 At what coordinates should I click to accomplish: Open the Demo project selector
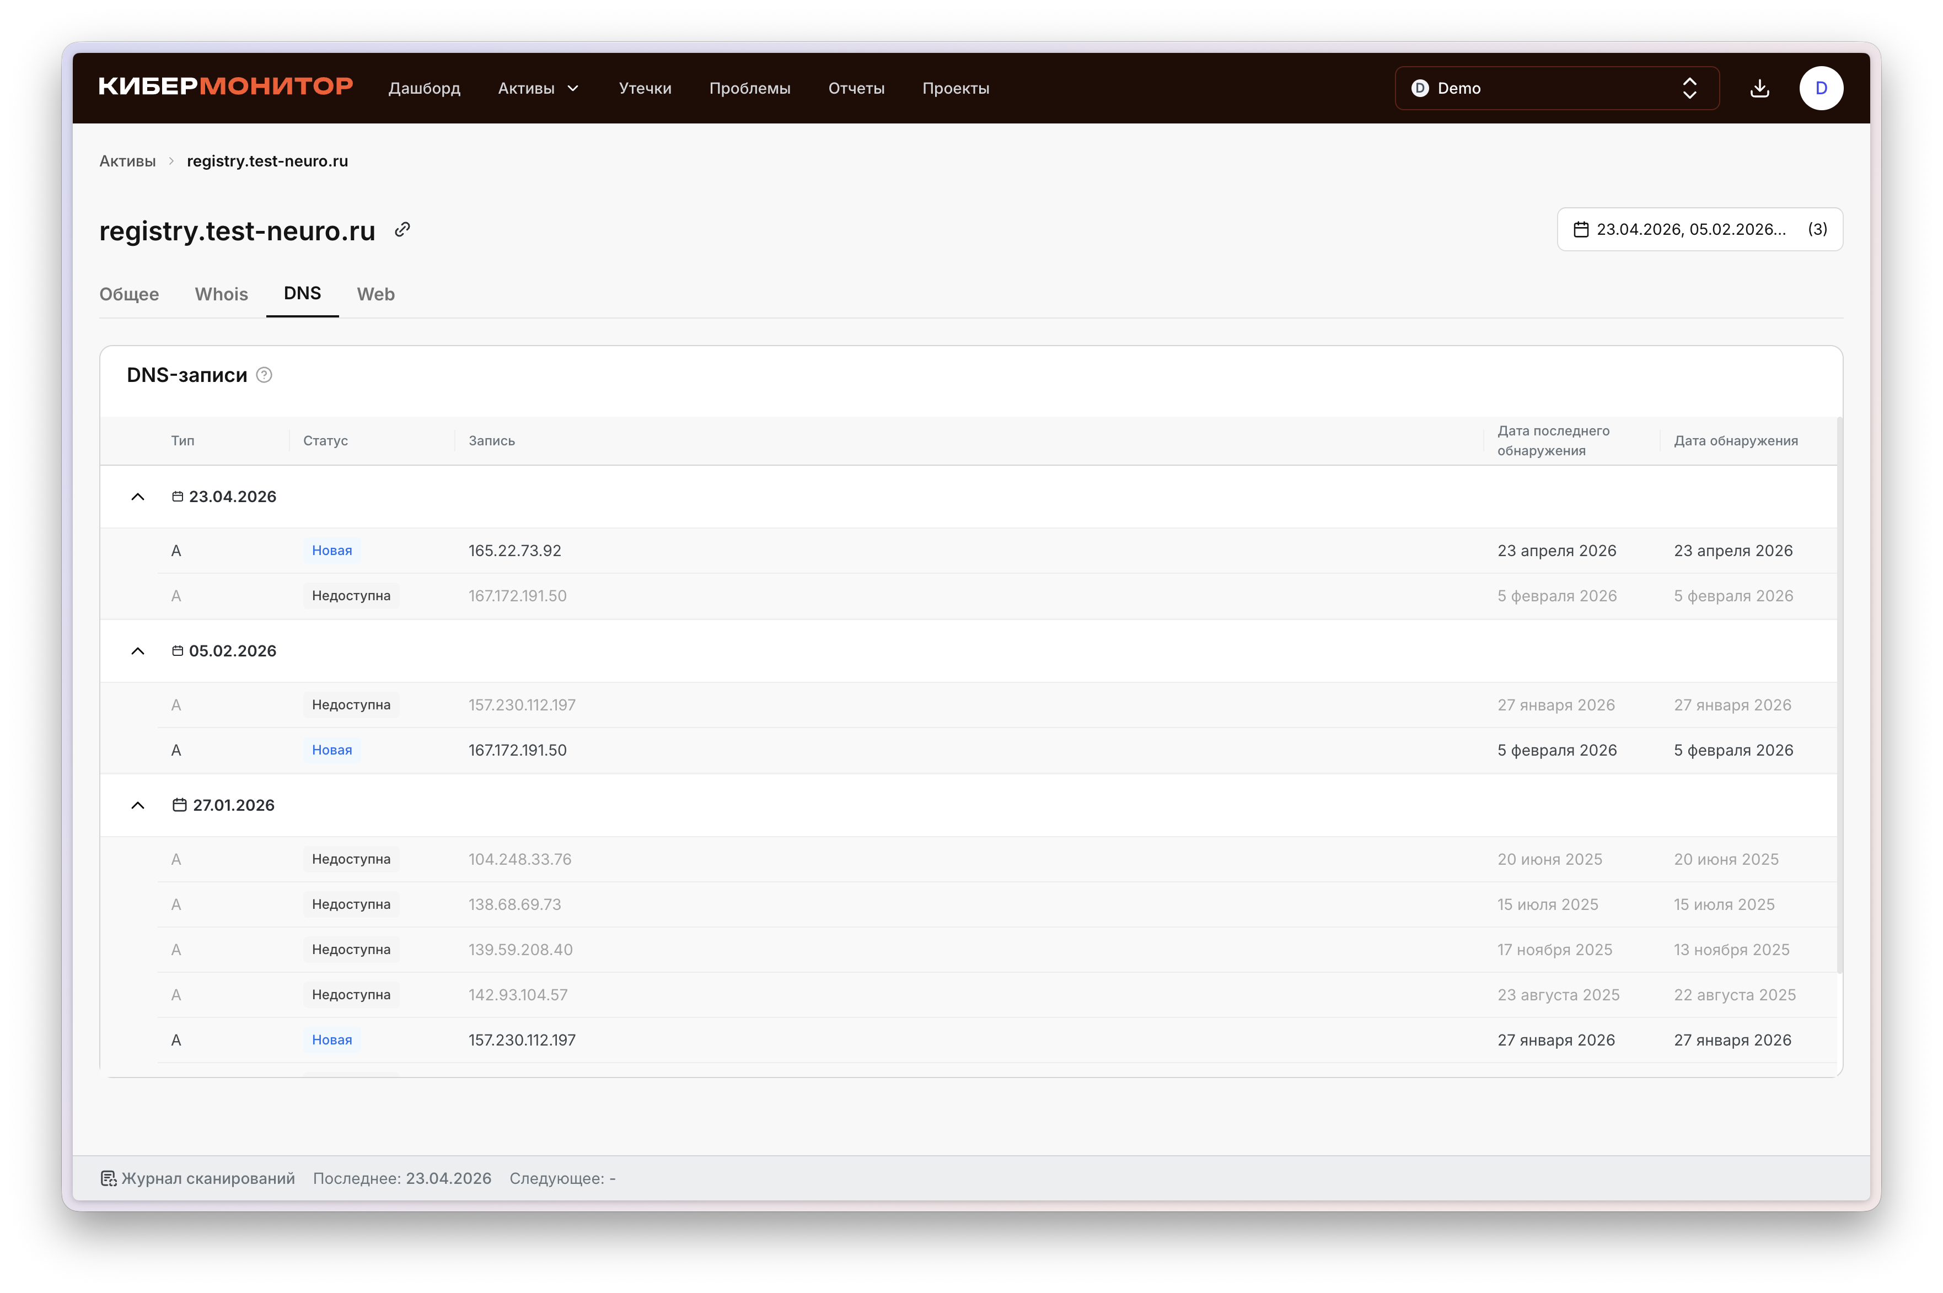tap(1556, 88)
